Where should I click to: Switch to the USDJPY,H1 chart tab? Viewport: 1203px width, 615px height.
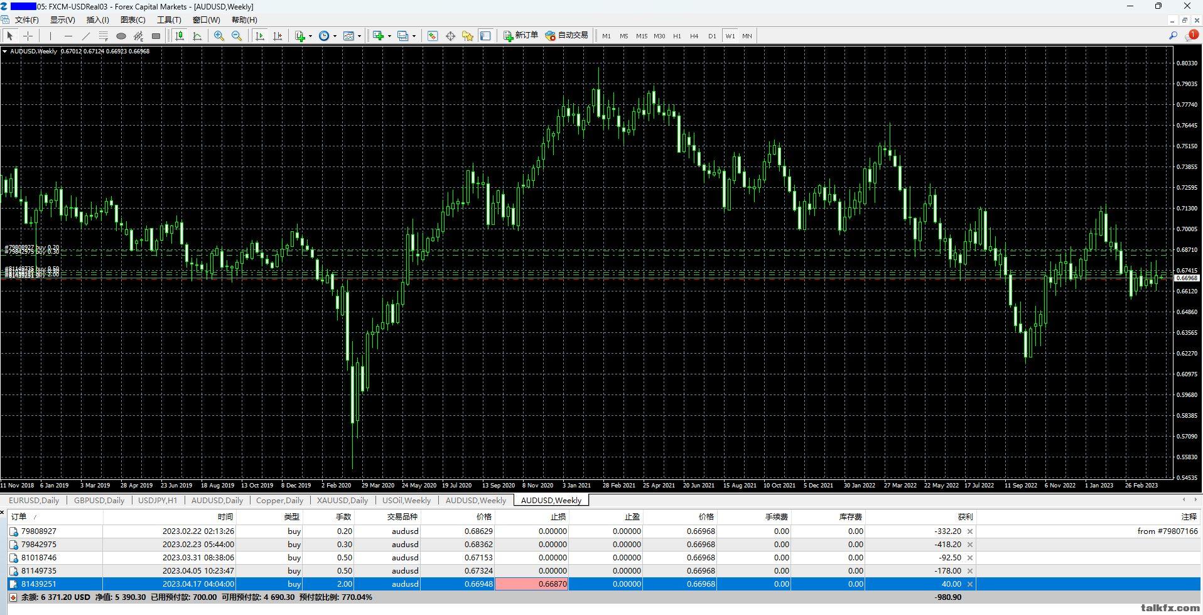(158, 501)
